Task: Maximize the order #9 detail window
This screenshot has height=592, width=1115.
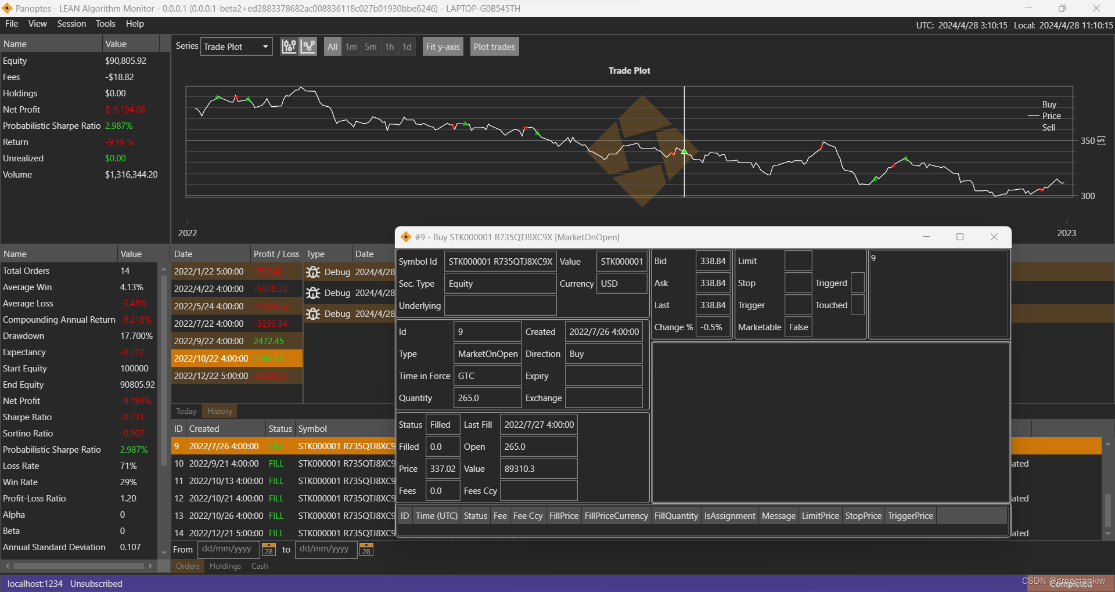Action: click(960, 237)
